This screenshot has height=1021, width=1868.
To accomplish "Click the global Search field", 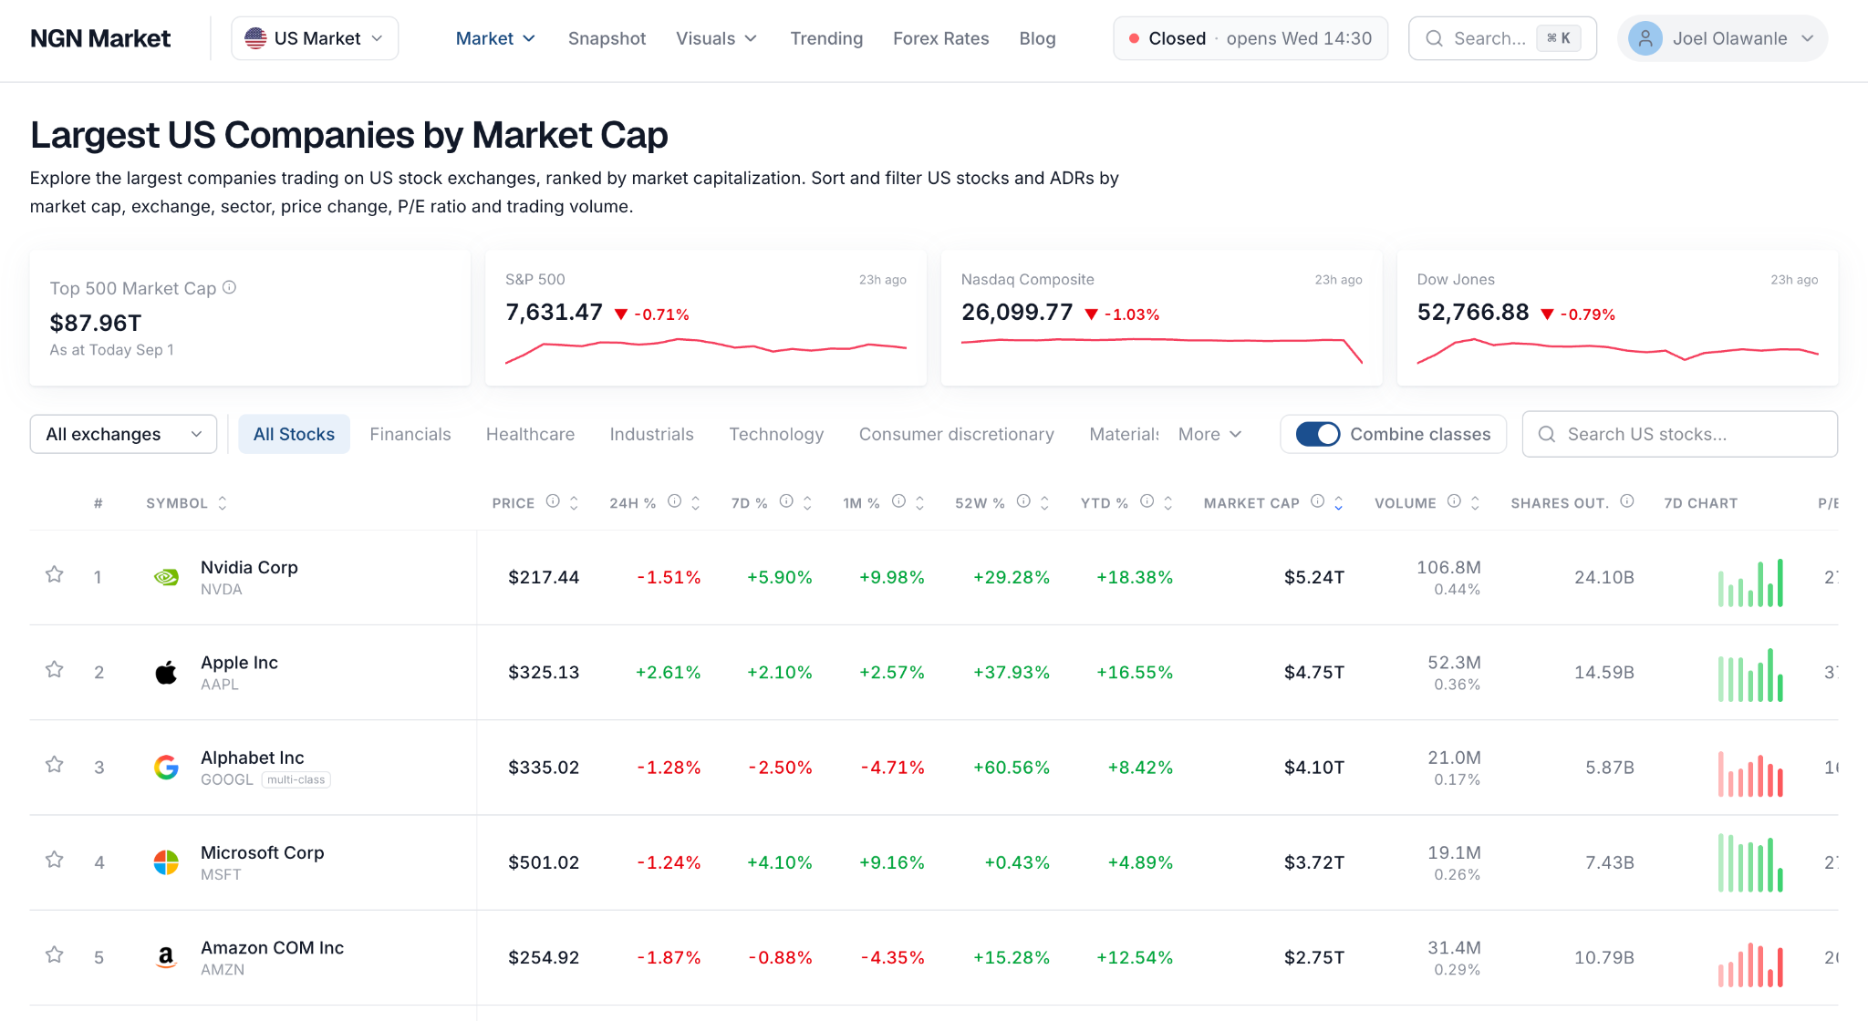I will (1502, 38).
